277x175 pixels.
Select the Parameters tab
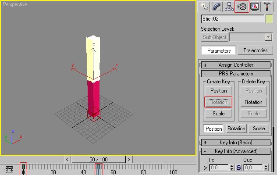pos(219,51)
